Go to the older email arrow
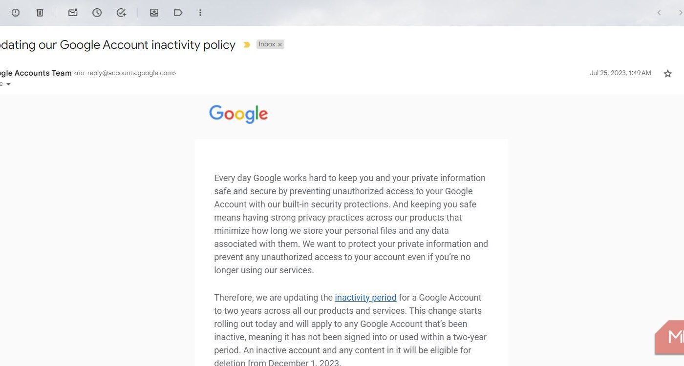Viewport: 684px width, 366px height. pyautogui.click(x=681, y=13)
